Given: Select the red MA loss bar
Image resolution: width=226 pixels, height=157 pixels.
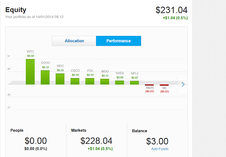Looking at the screenshot, I should [x=164, y=85].
